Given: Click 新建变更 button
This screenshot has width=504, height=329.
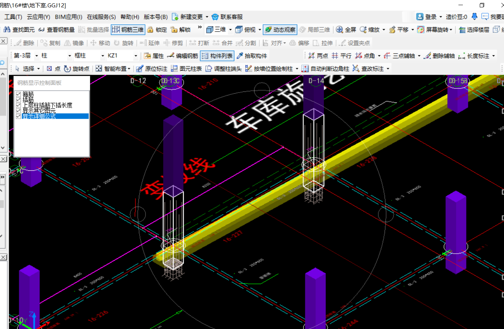Looking at the screenshot, I should point(187,17).
